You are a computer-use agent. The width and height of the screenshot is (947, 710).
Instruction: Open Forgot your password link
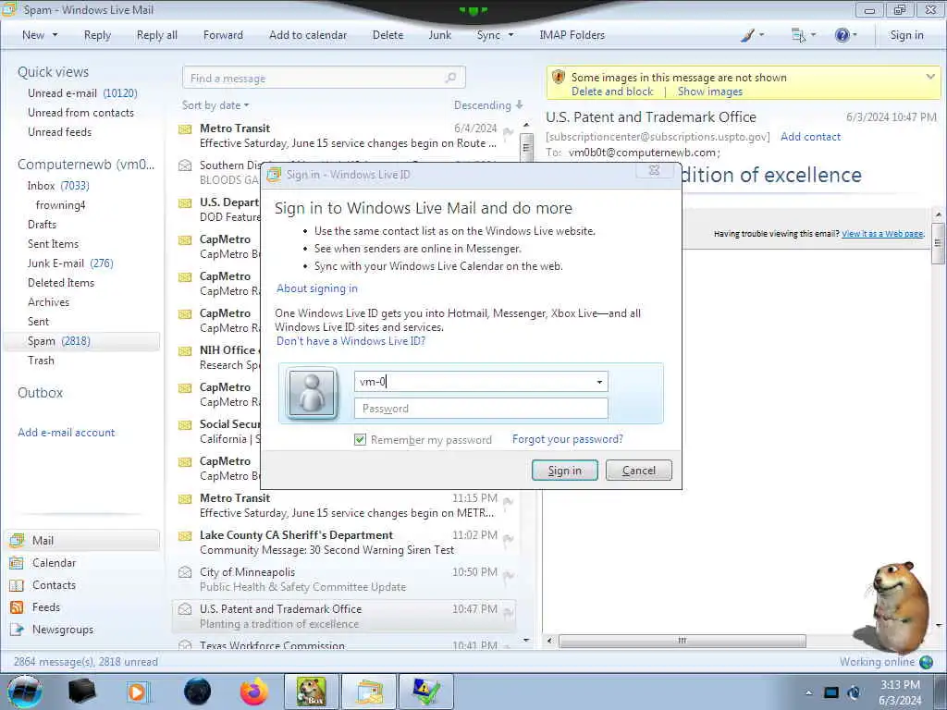(x=567, y=439)
